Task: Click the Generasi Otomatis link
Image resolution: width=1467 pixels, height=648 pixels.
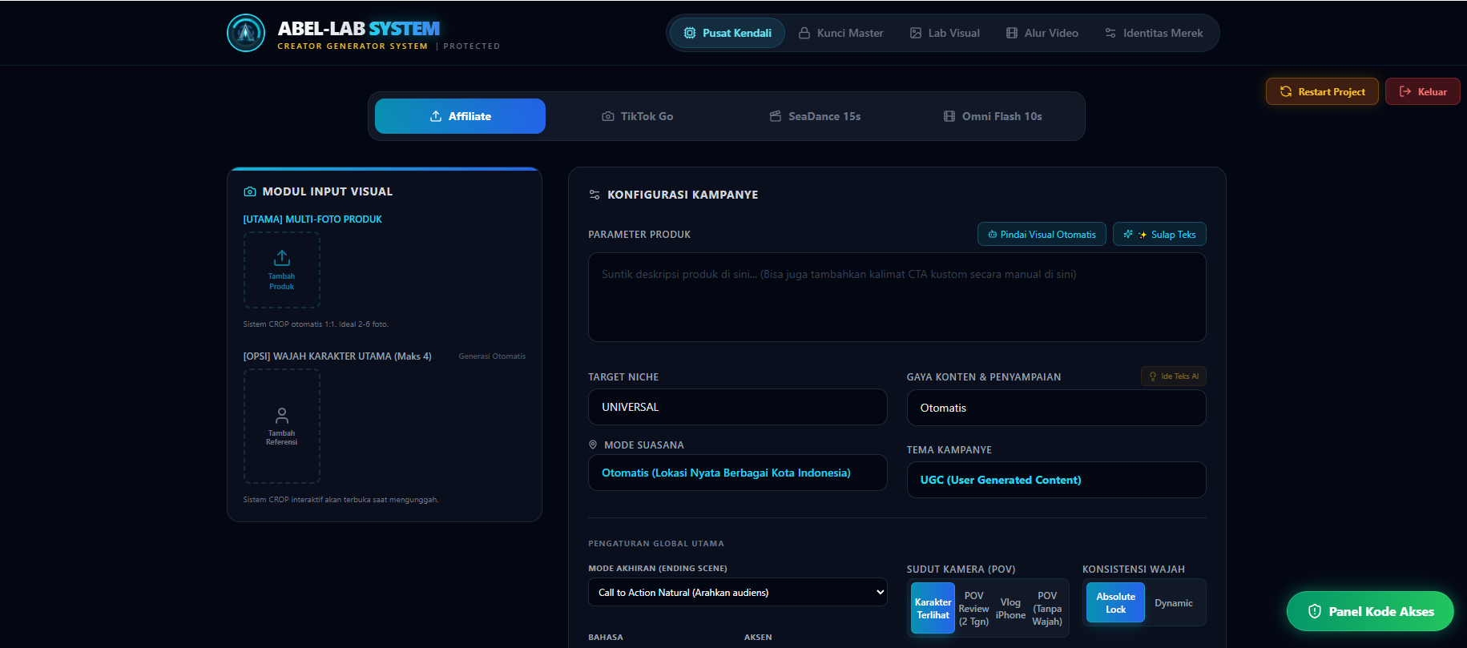Action: click(x=492, y=356)
